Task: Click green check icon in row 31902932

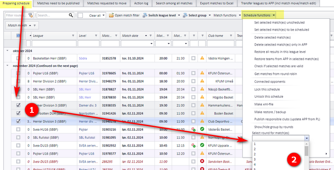Action: click(202, 145)
